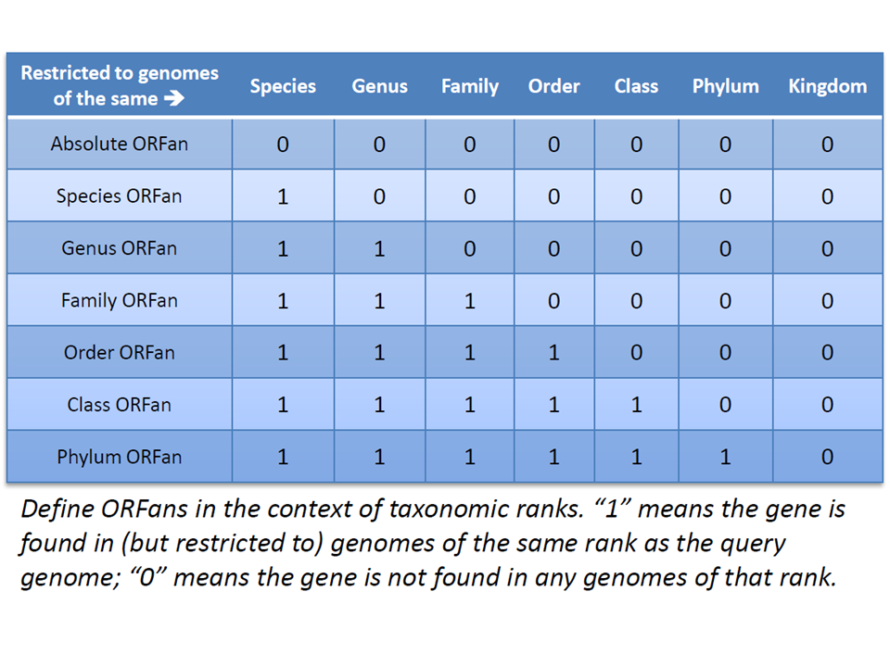Click the Kingdom cell in Absolute ORFan row
Viewport: 890px width, 667px height.
click(827, 144)
